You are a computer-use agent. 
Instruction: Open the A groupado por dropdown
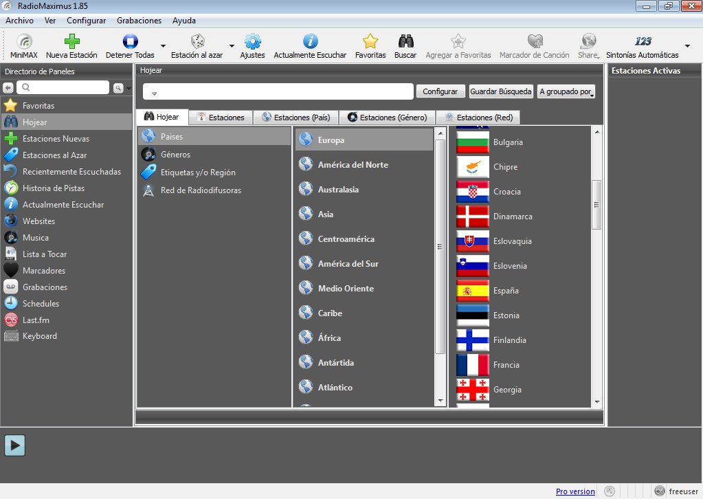pyautogui.click(x=566, y=91)
